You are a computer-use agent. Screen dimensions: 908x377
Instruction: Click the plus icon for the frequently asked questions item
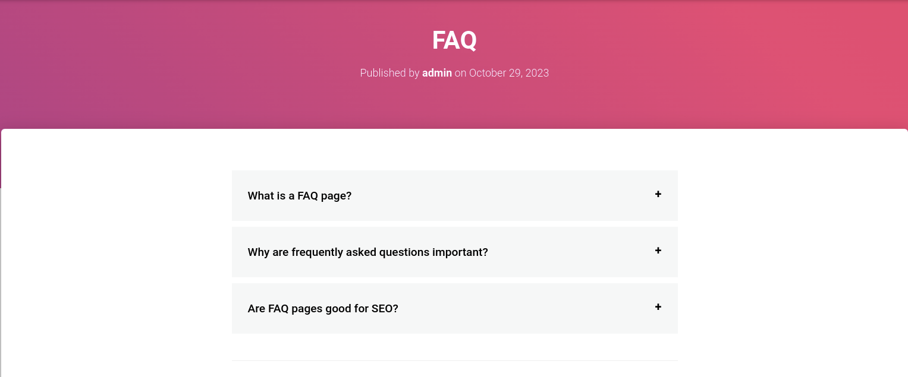(658, 251)
